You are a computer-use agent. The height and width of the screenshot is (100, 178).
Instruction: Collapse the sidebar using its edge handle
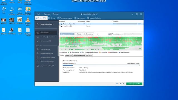point(58,51)
